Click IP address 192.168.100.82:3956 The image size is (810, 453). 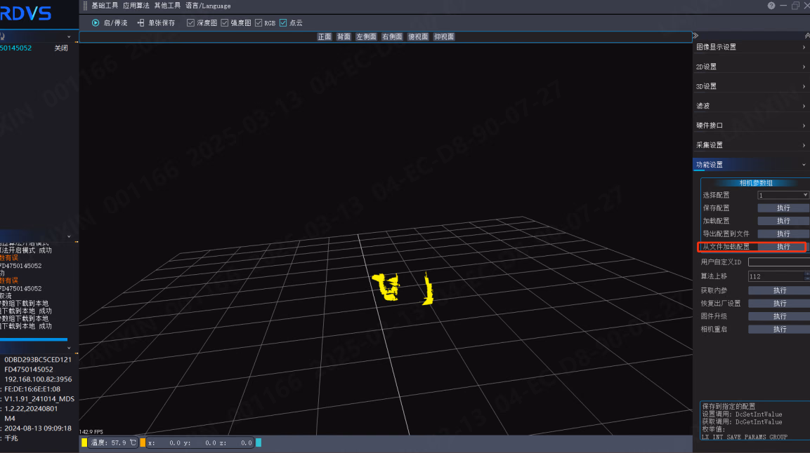(x=38, y=379)
